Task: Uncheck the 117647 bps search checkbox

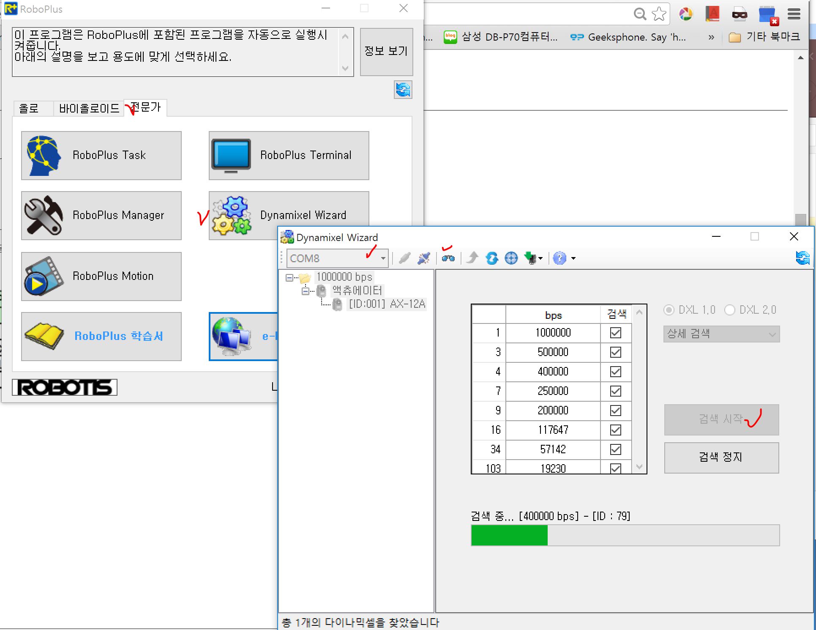Action: [616, 430]
